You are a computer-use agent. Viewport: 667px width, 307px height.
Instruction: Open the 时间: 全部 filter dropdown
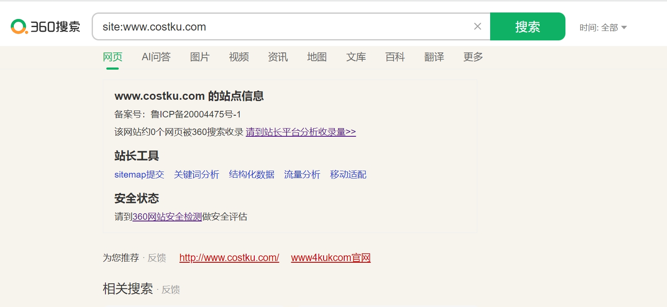click(603, 28)
